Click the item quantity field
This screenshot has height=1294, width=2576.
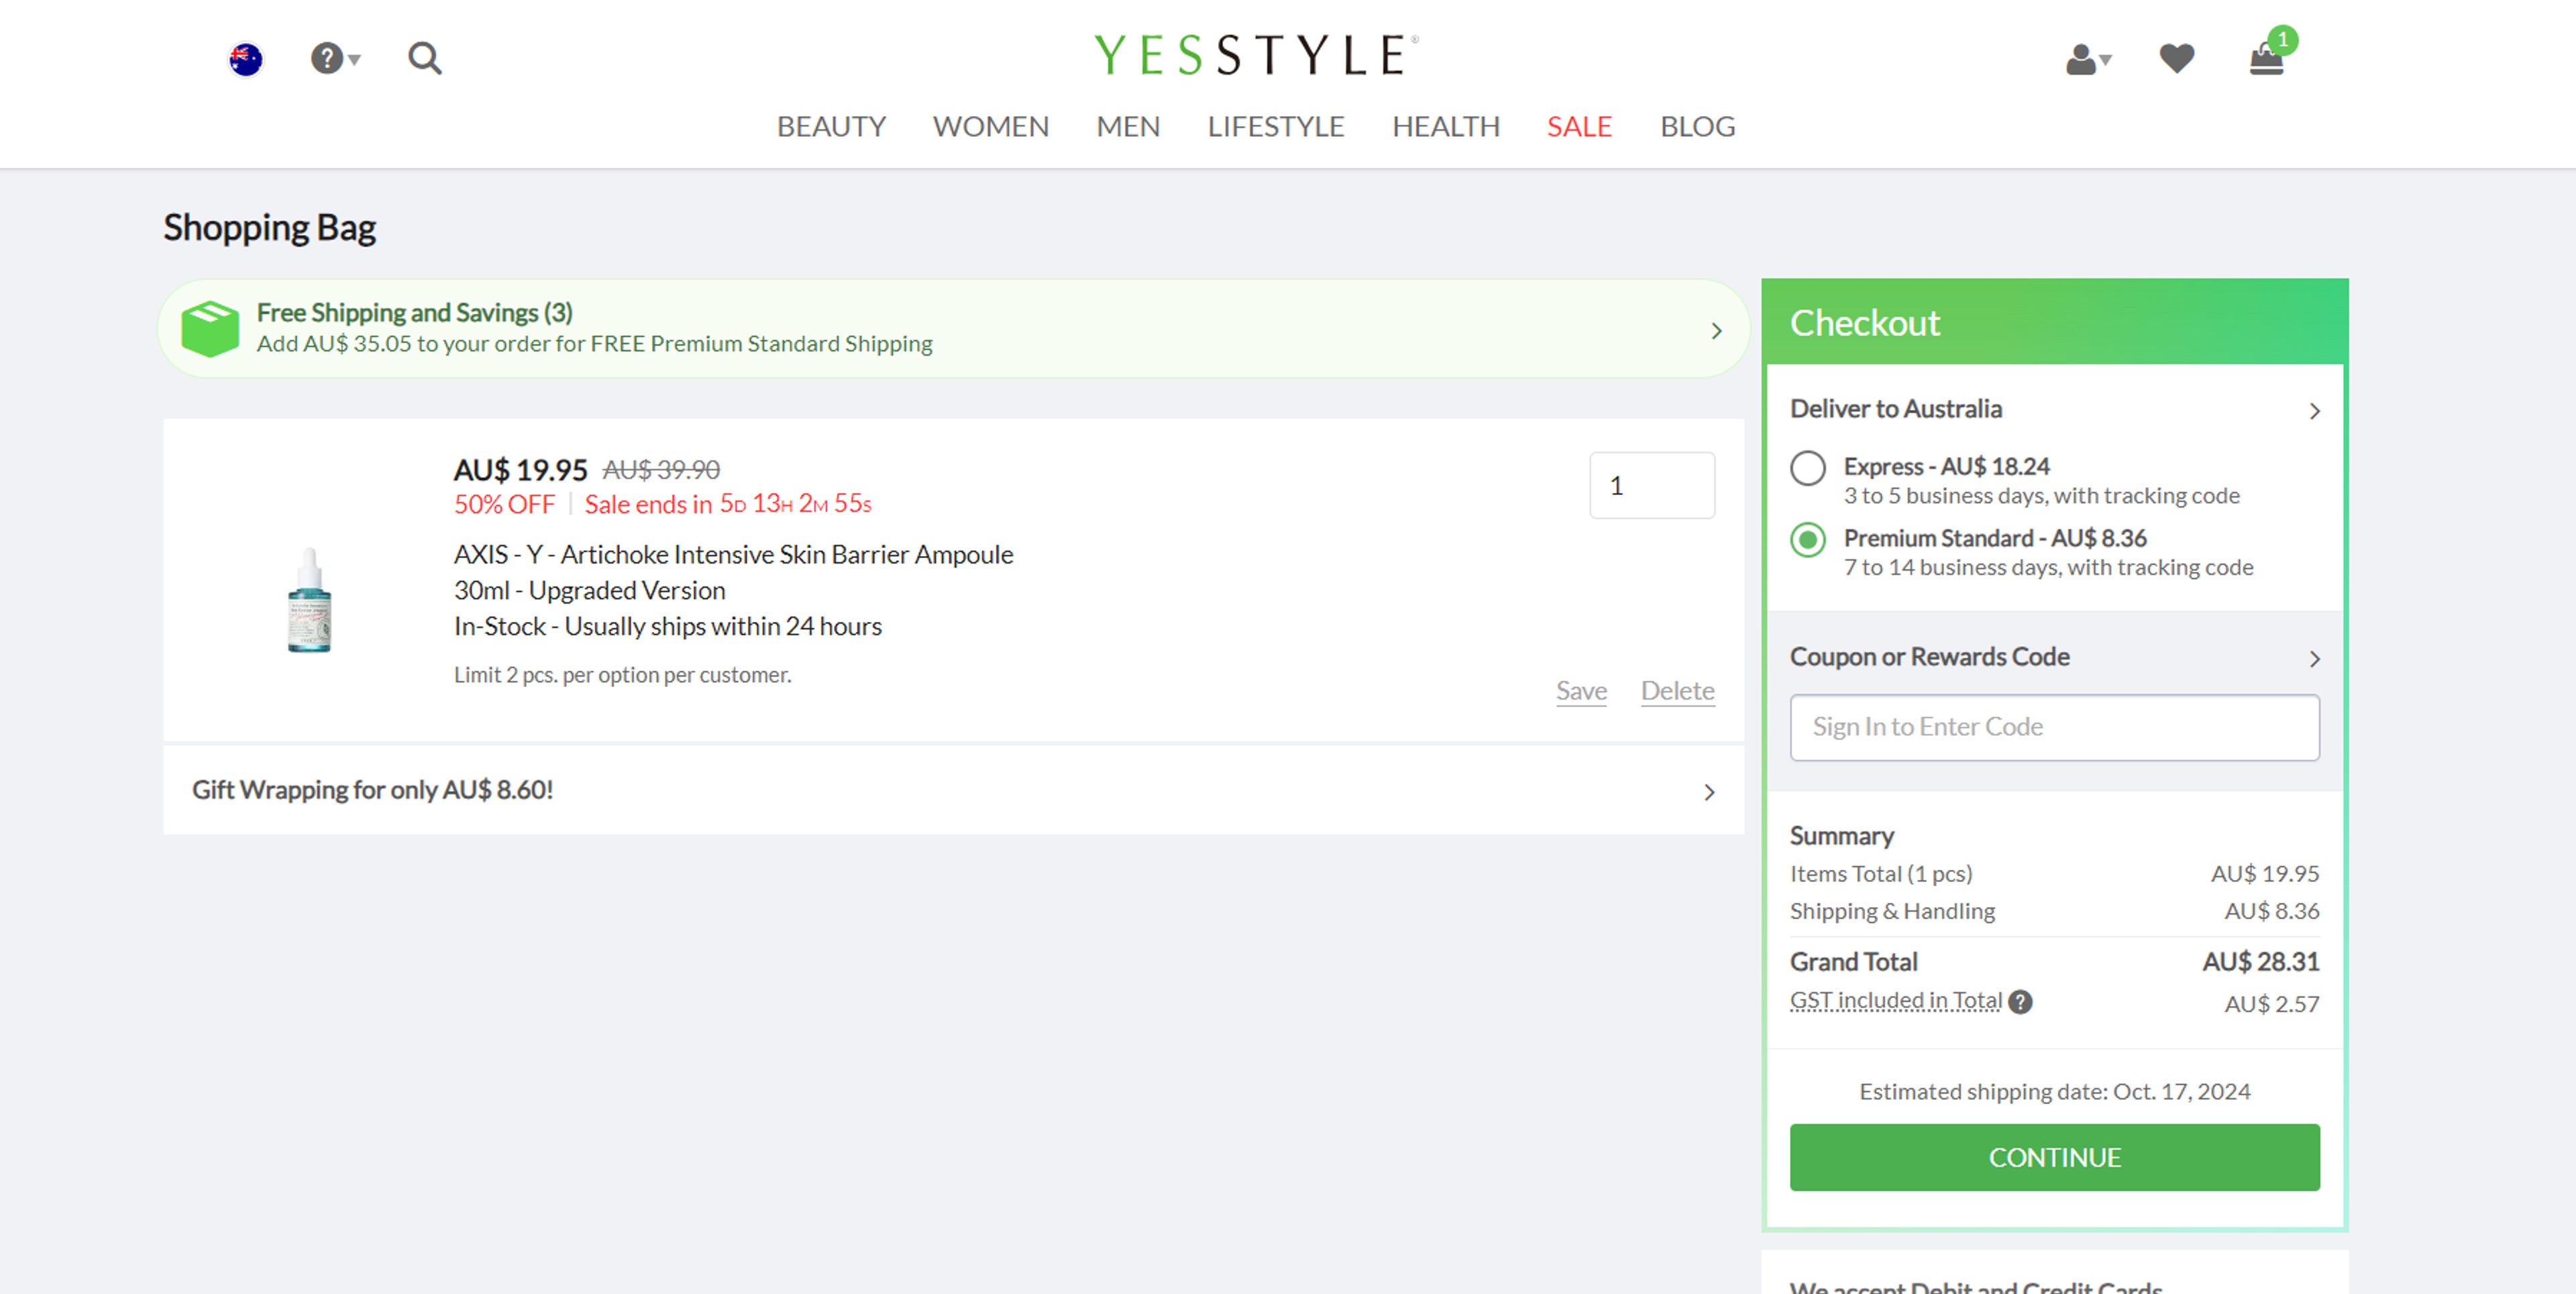point(1652,485)
